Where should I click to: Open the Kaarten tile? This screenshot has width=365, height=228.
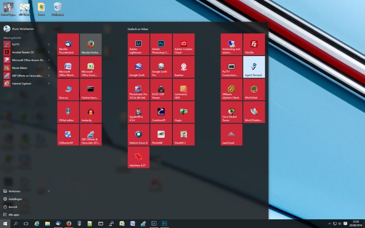tap(184, 67)
